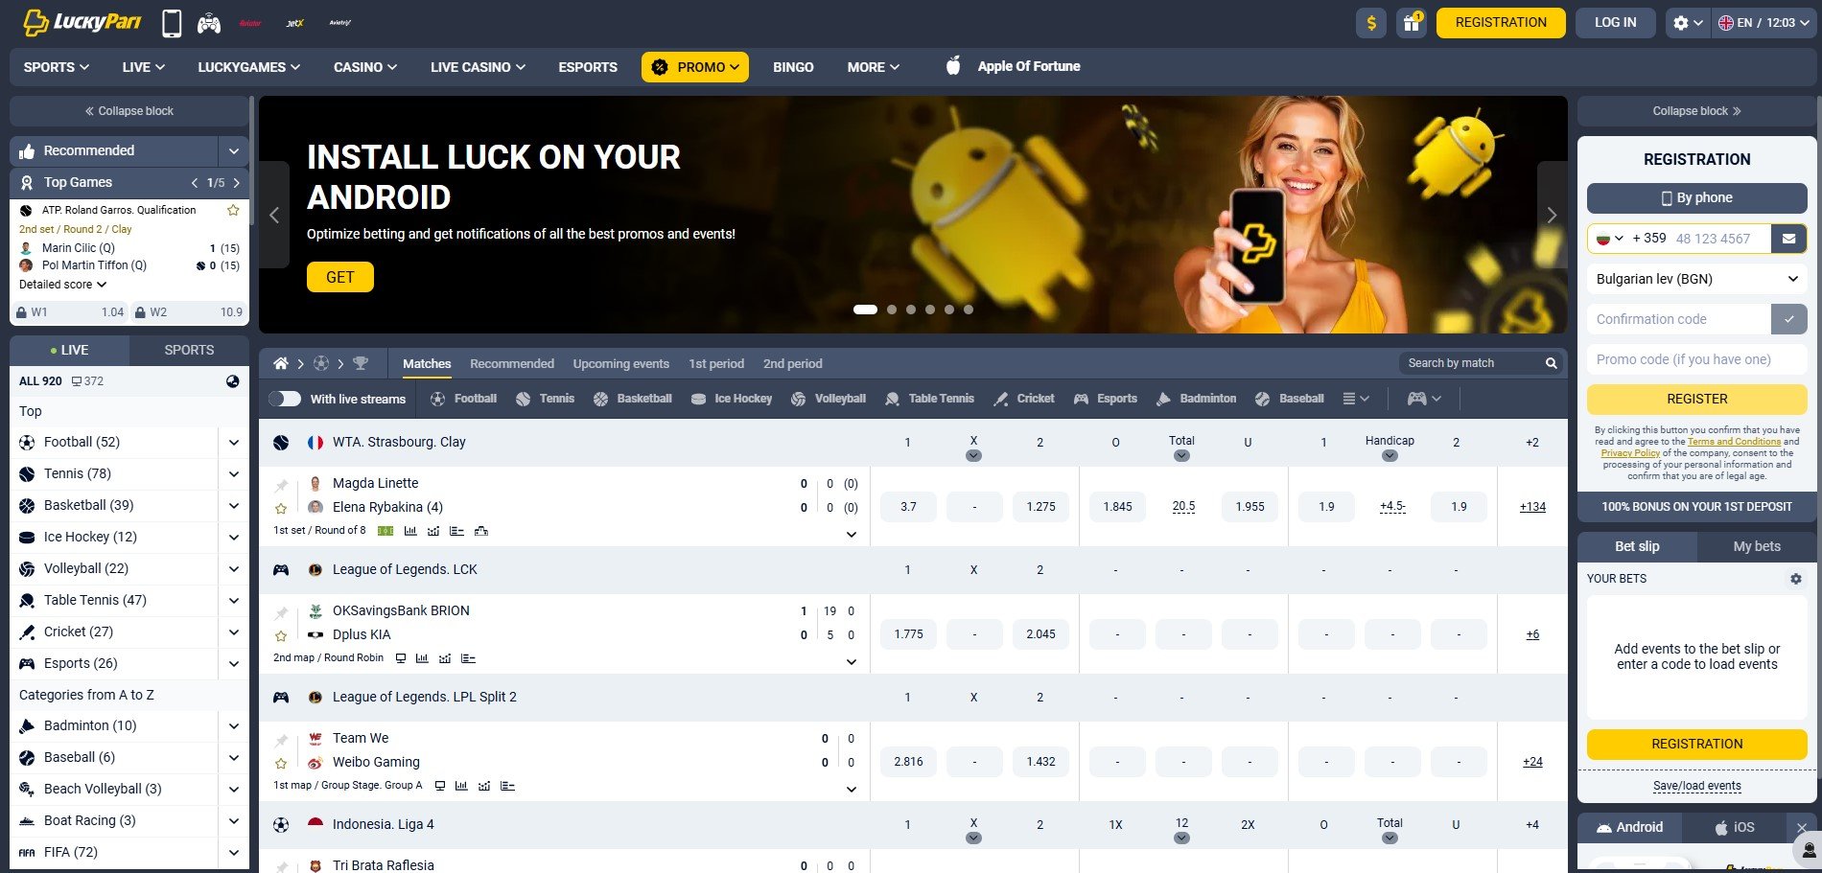
Task: Open the mobile app phone icon
Action: (172, 23)
